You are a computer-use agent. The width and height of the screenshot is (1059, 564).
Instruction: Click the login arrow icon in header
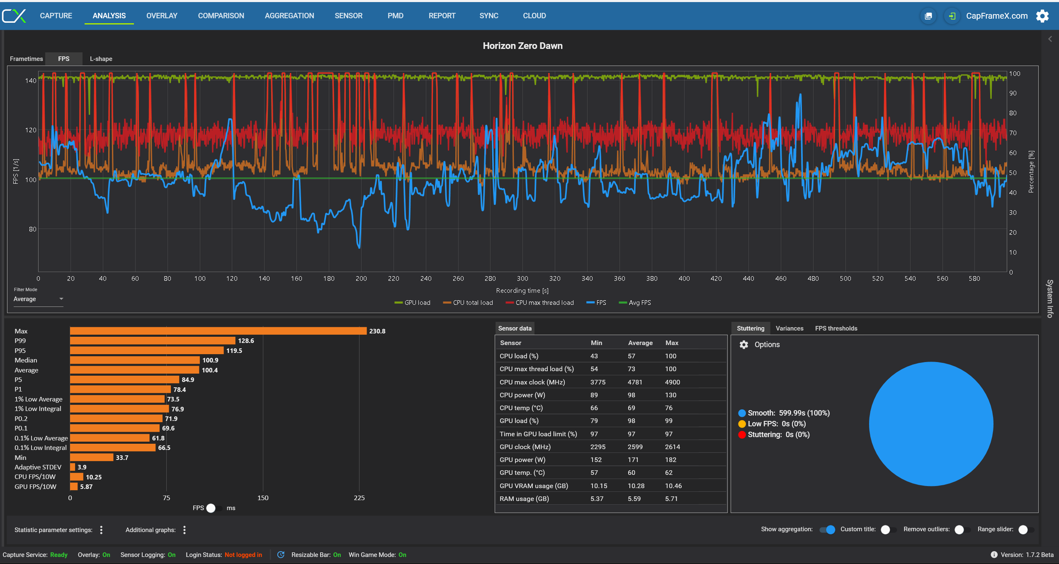click(952, 16)
